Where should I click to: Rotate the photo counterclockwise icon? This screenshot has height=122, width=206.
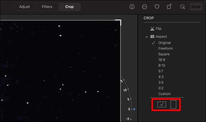(169, 7)
